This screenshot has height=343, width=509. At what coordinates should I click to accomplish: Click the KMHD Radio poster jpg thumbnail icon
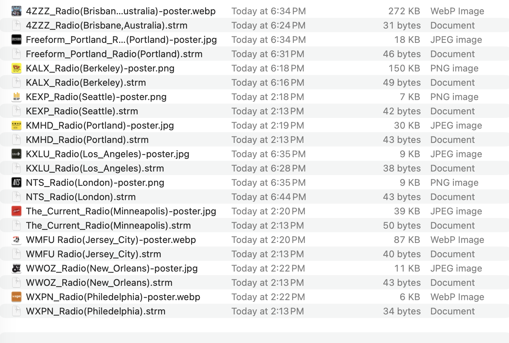click(x=16, y=125)
